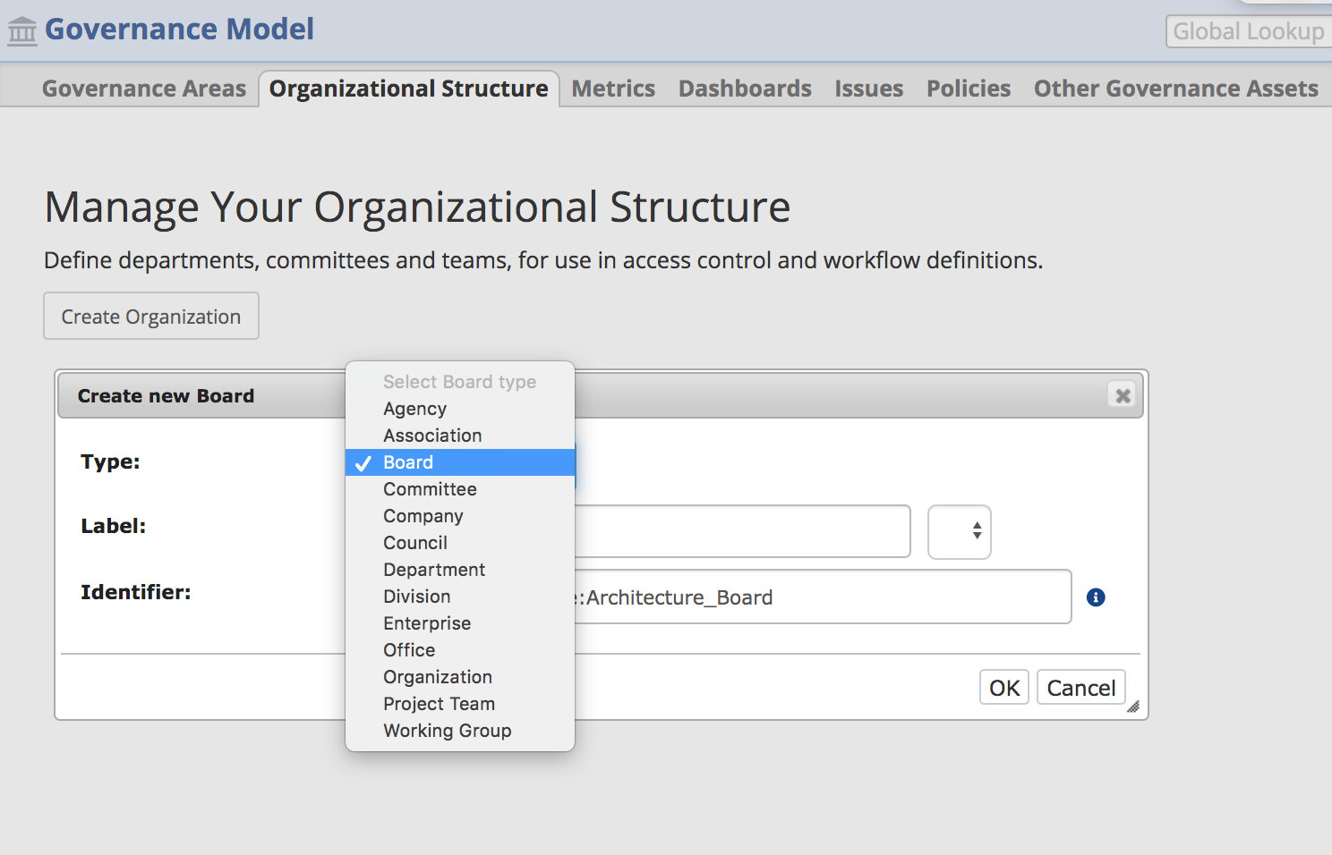Select Committee from the Board type list
Viewport: 1332px width, 855px height.
430,488
